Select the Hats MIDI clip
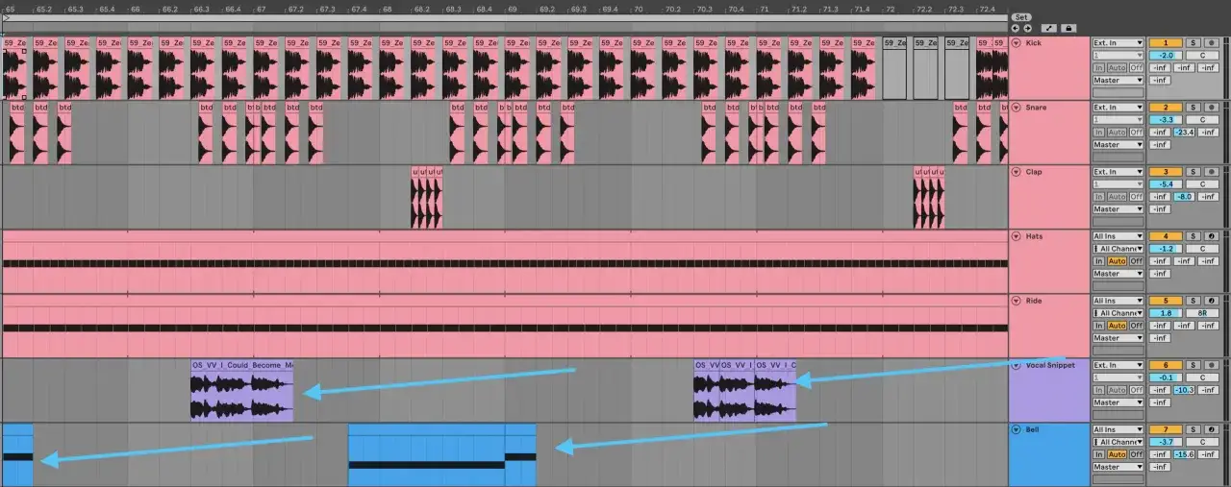Image resolution: width=1231 pixels, height=487 pixels. [x=505, y=261]
